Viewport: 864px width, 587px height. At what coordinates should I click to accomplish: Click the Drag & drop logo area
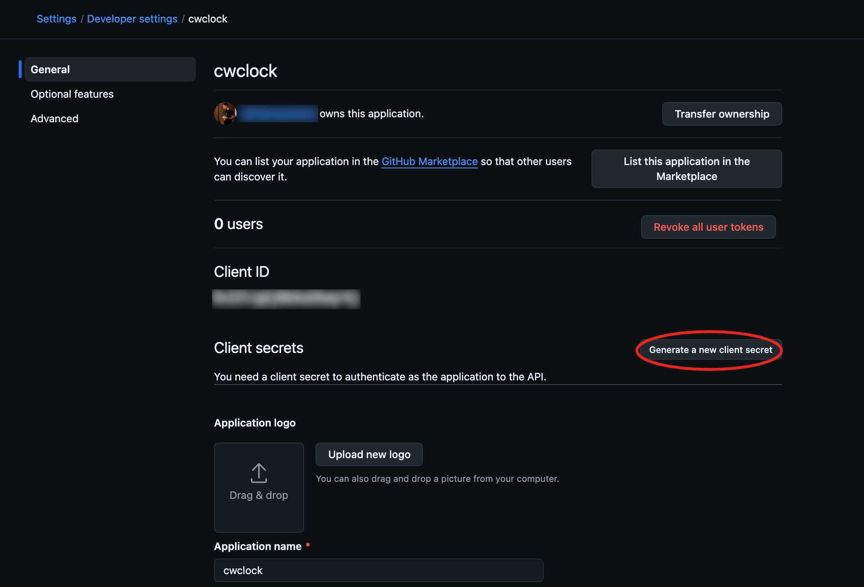(259, 487)
